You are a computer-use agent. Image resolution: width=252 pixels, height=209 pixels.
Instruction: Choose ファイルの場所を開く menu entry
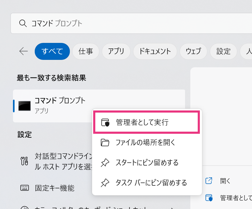[147, 143]
